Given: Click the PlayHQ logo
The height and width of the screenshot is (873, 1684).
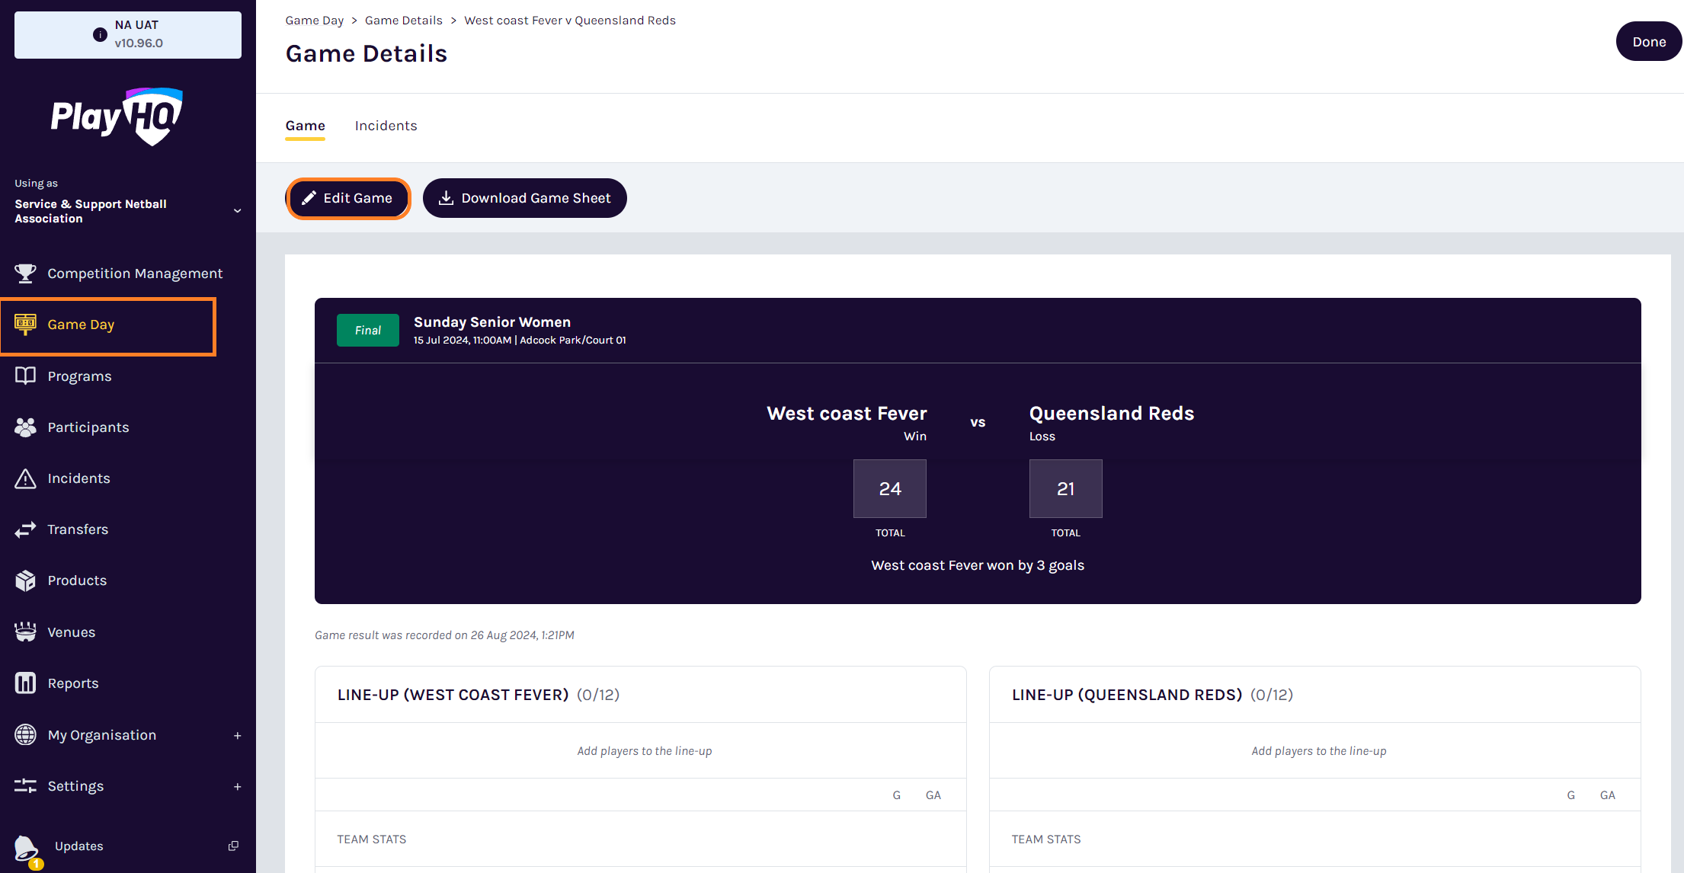Looking at the screenshot, I should (117, 117).
